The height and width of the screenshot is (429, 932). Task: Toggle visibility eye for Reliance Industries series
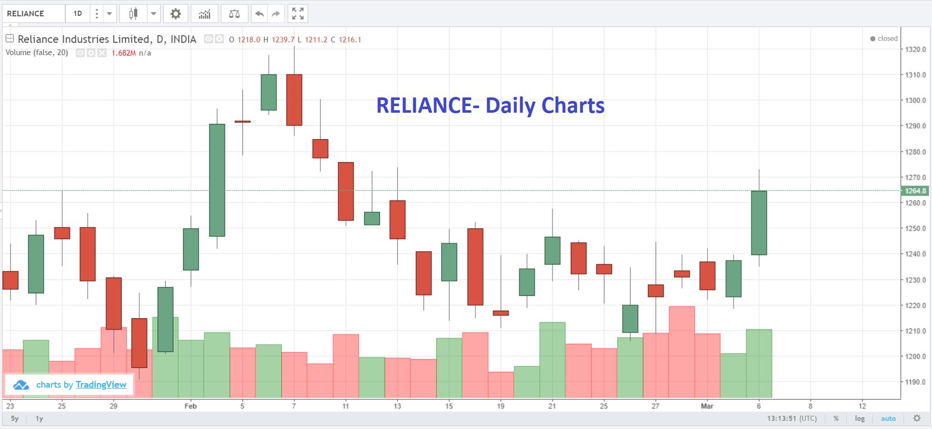coord(209,39)
